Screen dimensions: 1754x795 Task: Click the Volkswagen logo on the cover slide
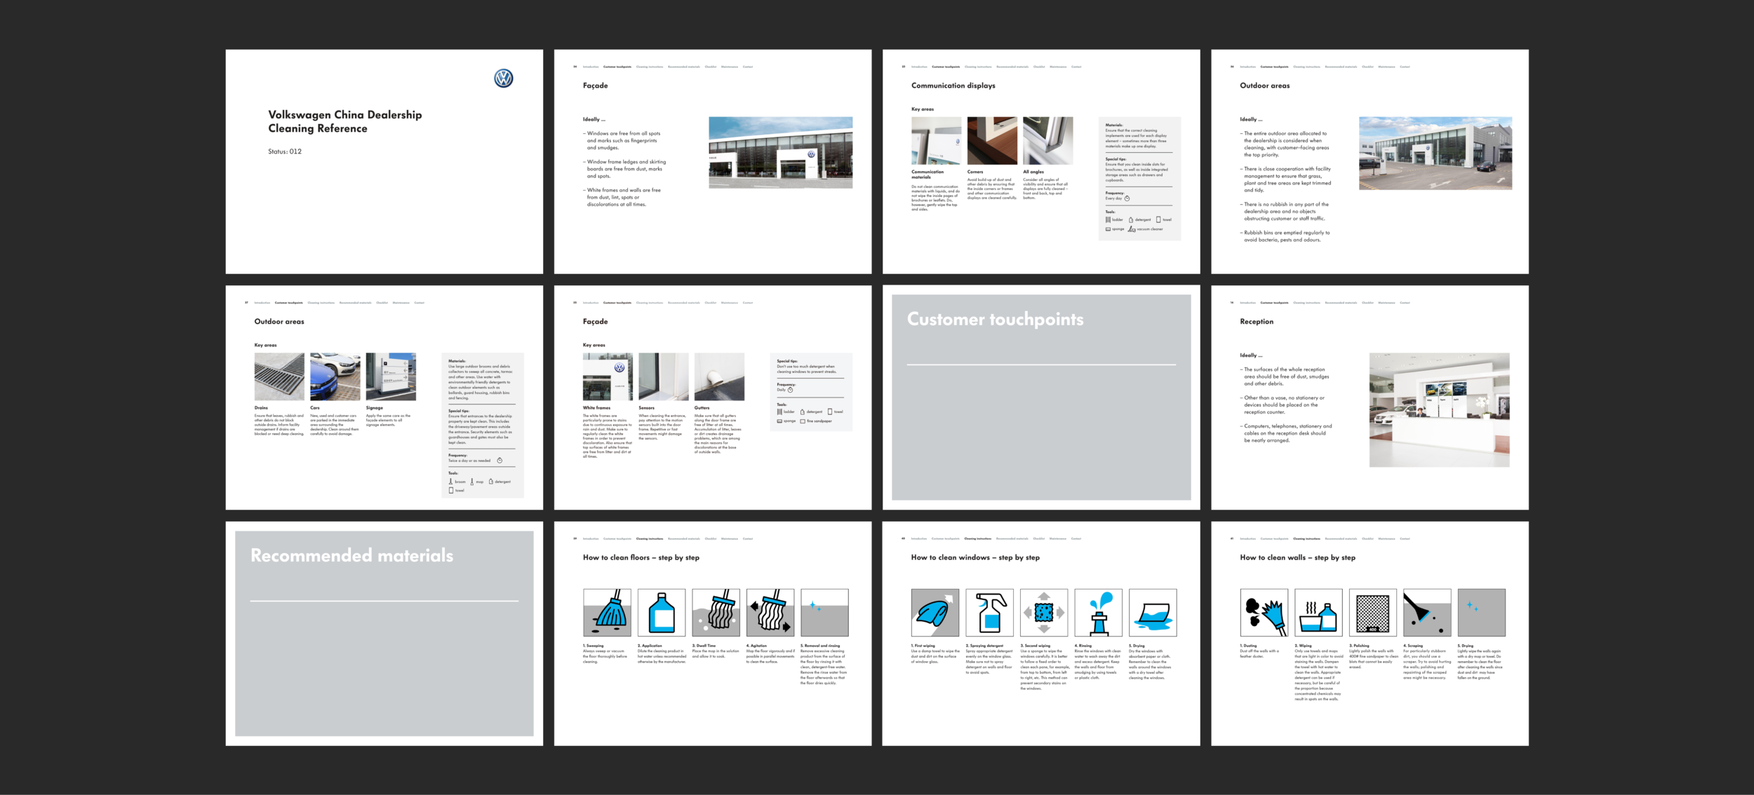click(x=503, y=78)
